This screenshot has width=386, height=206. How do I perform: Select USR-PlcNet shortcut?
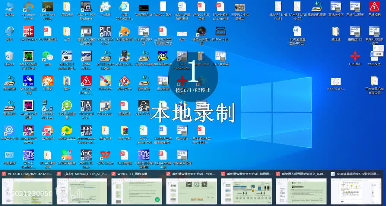pyautogui.click(x=144, y=108)
